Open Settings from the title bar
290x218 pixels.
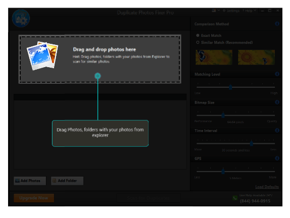[x=231, y=11]
